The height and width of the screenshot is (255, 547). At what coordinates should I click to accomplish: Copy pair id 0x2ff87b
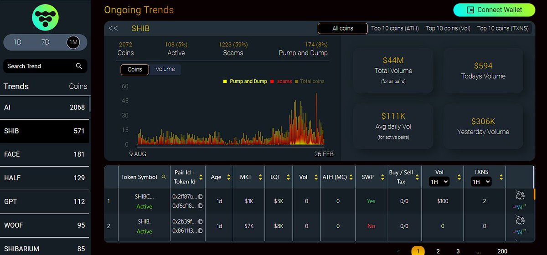click(201, 197)
